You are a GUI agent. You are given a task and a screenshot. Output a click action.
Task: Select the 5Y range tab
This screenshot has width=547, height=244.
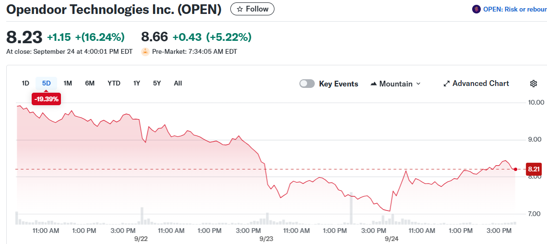tap(157, 83)
